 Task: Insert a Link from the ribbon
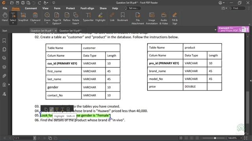pos(112,17)
